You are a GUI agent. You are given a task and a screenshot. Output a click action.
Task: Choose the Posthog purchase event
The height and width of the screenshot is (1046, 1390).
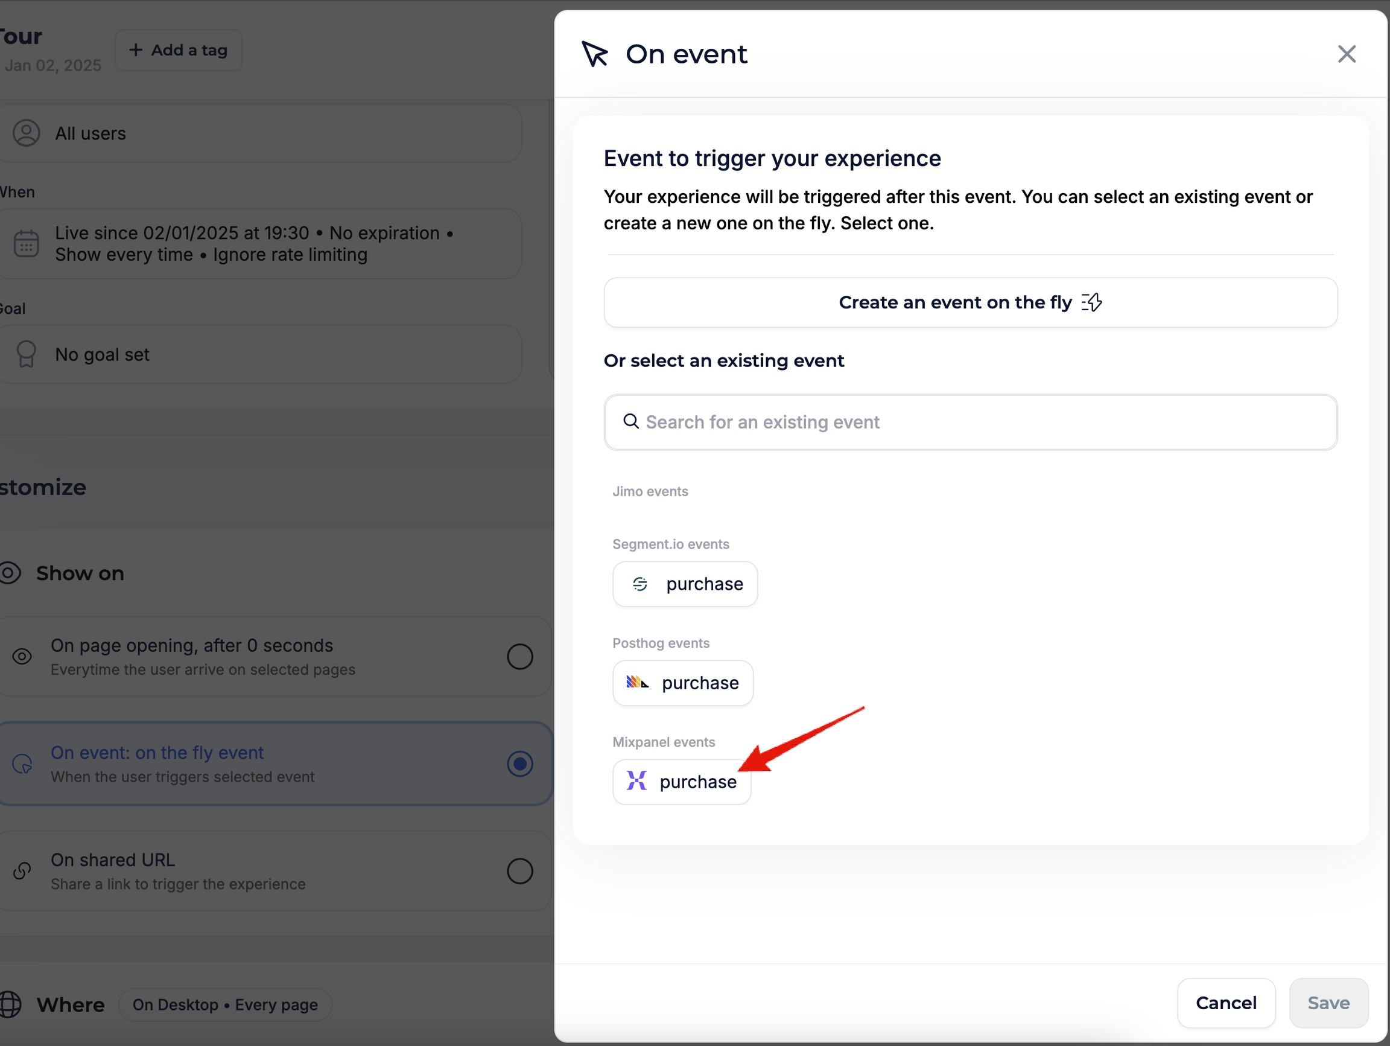(683, 683)
